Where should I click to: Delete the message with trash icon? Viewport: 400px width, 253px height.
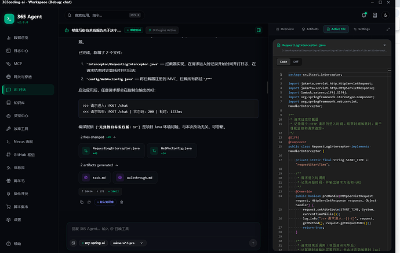(122, 202)
